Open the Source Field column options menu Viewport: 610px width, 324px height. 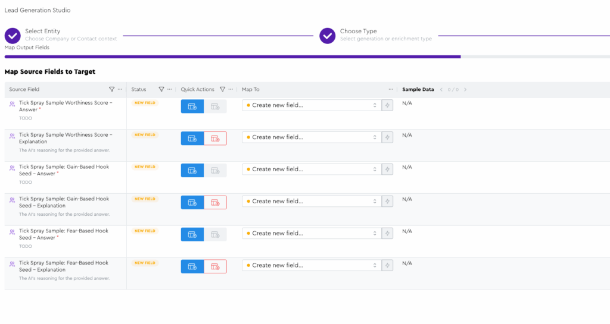[x=120, y=90]
